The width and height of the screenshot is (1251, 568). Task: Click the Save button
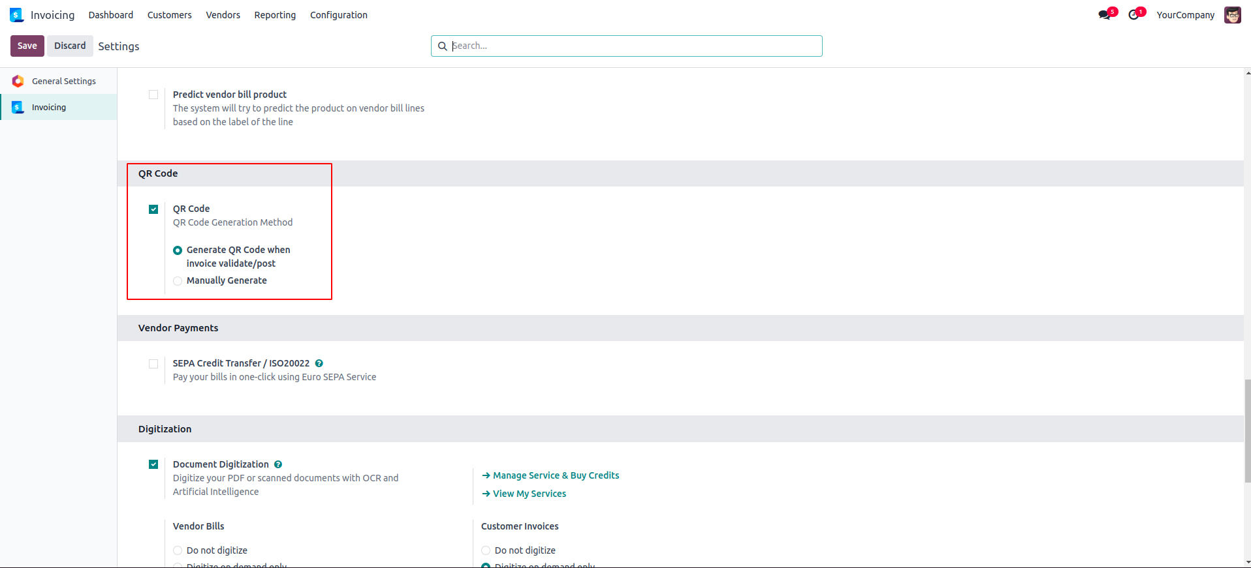[x=27, y=46]
